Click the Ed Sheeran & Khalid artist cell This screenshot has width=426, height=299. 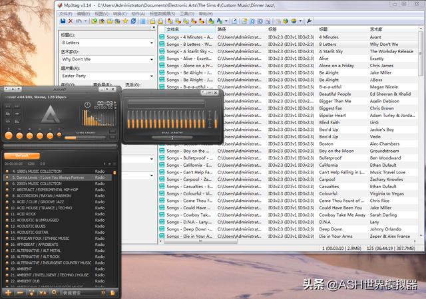(390, 94)
